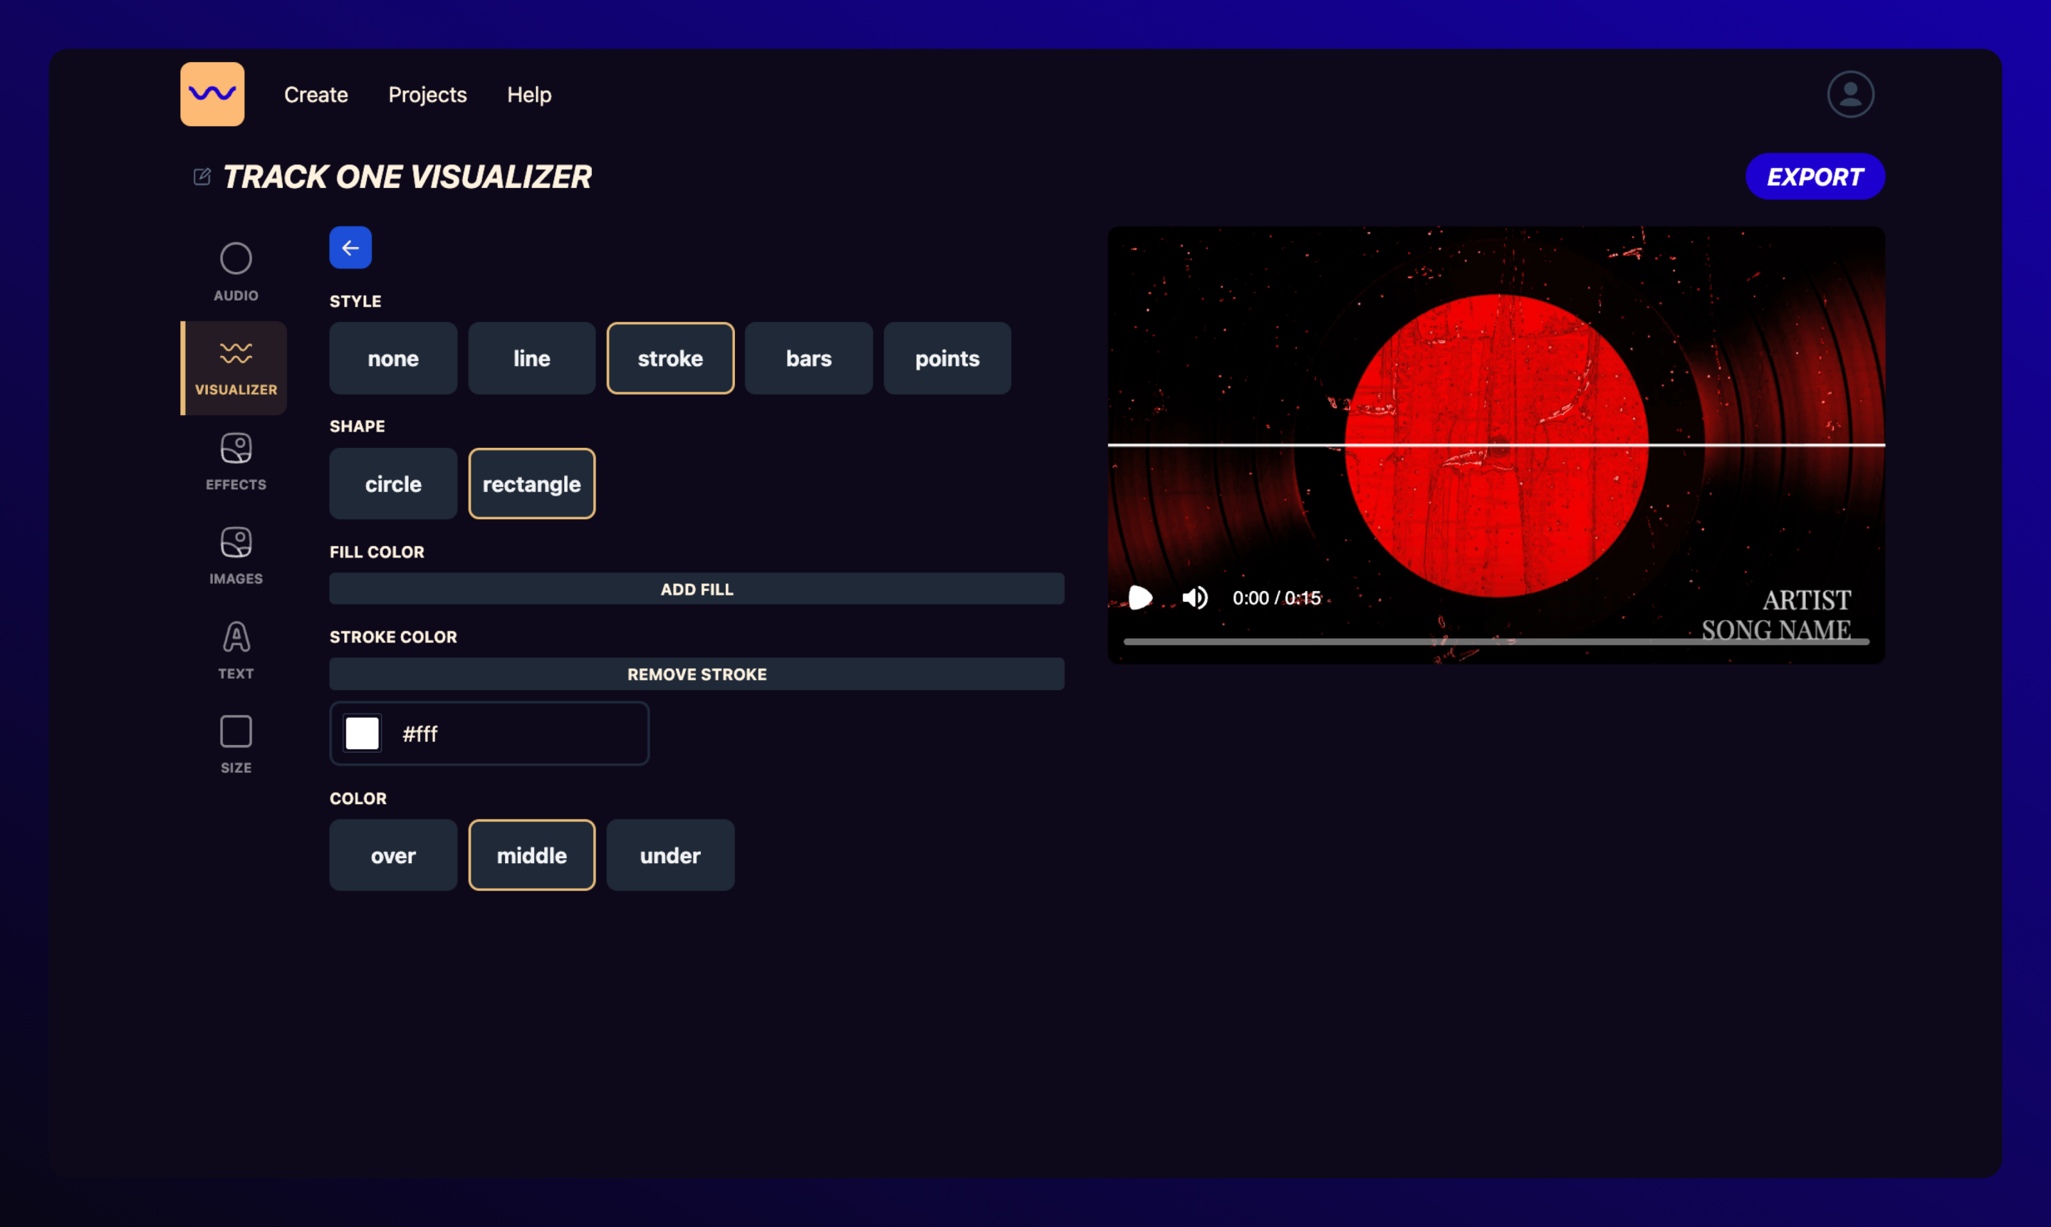The image size is (2051, 1227).
Task: Set style to bars
Action: click(808, 359)
